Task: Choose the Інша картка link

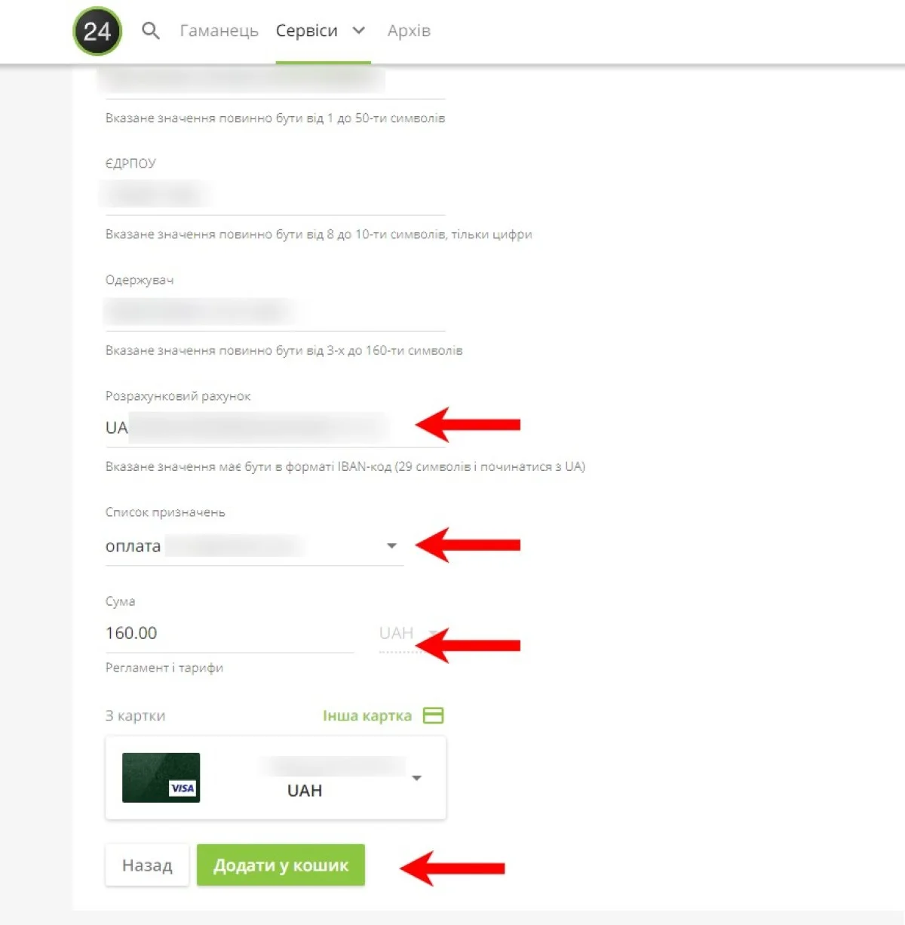Action: (367, 716)
